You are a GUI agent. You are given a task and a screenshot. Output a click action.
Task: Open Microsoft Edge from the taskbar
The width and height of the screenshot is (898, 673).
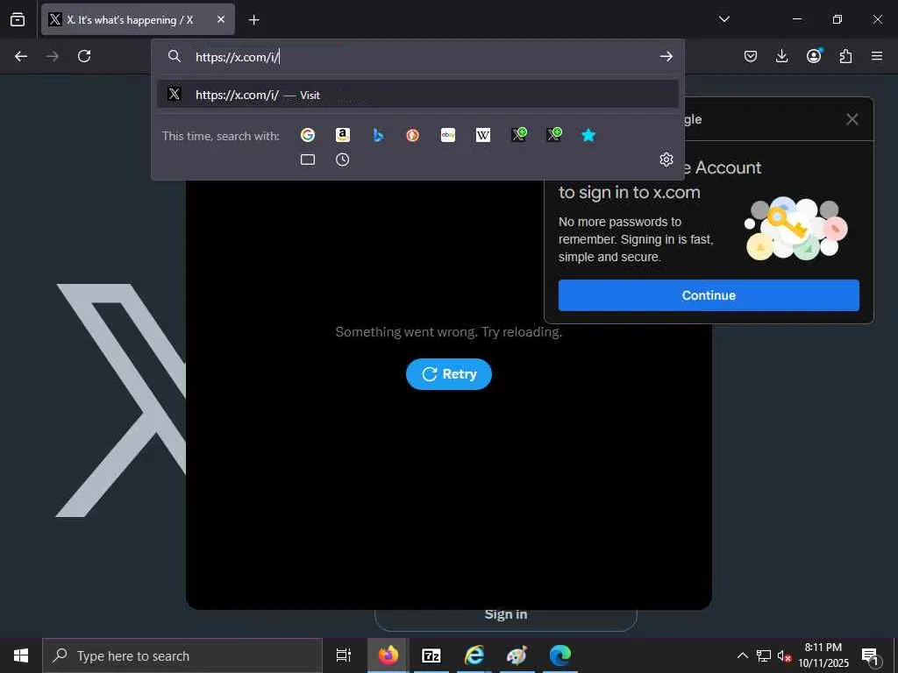coord(560,655)
